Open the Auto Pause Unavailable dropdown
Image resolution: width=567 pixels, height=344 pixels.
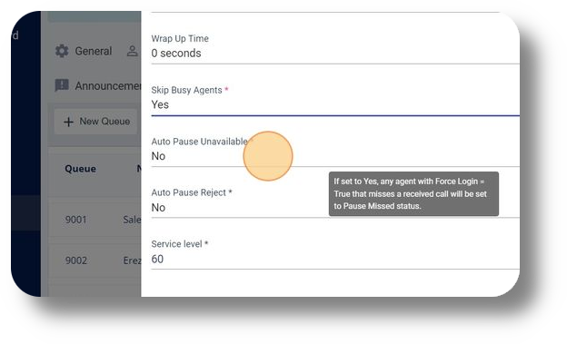(x=335, y=152)
